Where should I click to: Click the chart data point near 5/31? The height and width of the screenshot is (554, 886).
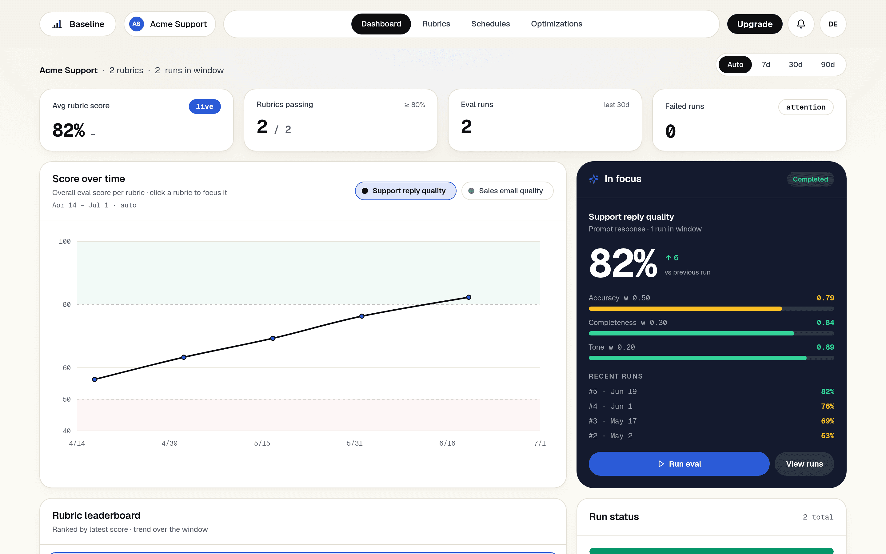(x=362, y=316)
